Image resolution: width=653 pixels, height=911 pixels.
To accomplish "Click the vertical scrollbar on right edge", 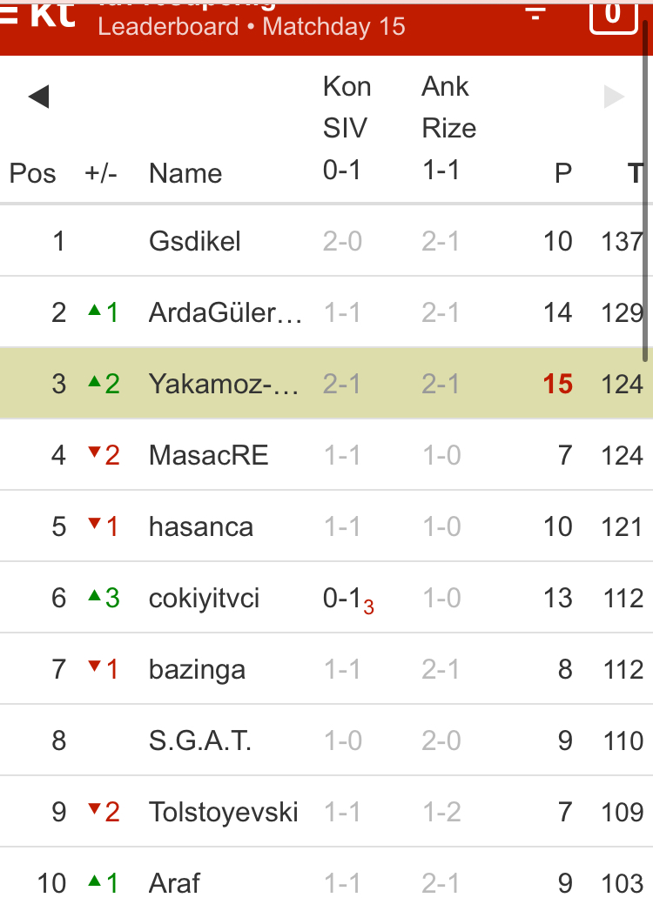I will [x=647, y=191].
